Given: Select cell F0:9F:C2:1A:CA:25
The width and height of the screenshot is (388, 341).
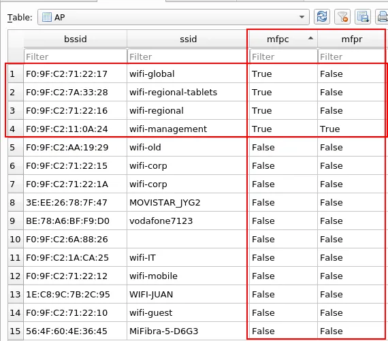Looking at the screenshot, I should click(76, 257).
